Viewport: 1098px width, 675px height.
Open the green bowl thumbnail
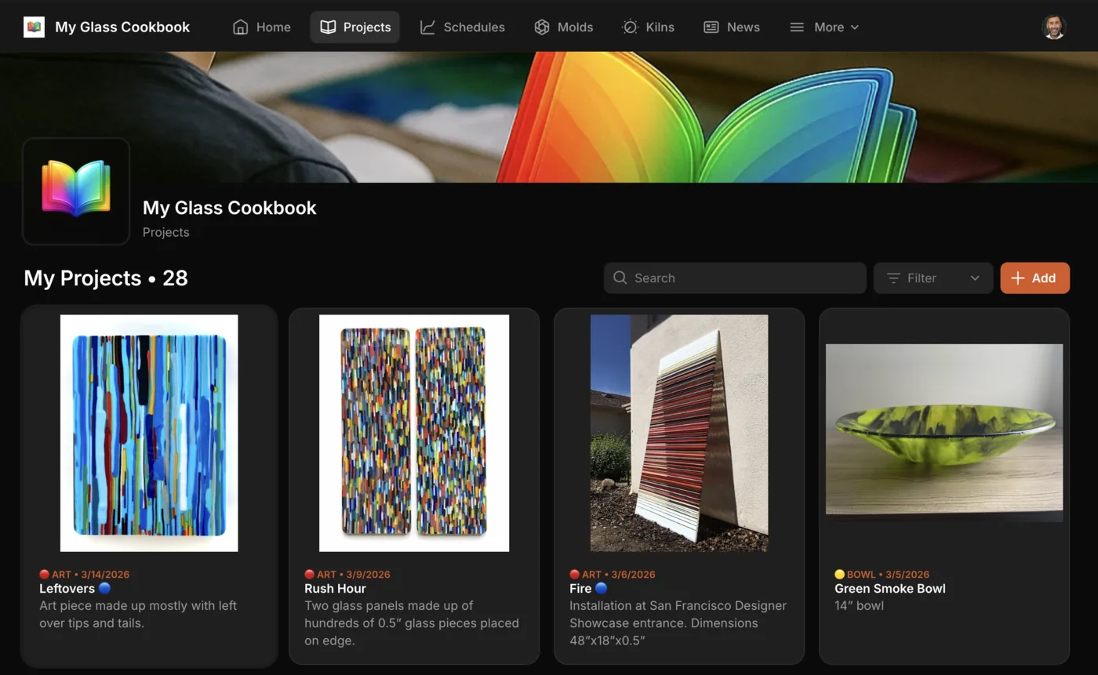(944, 433)
